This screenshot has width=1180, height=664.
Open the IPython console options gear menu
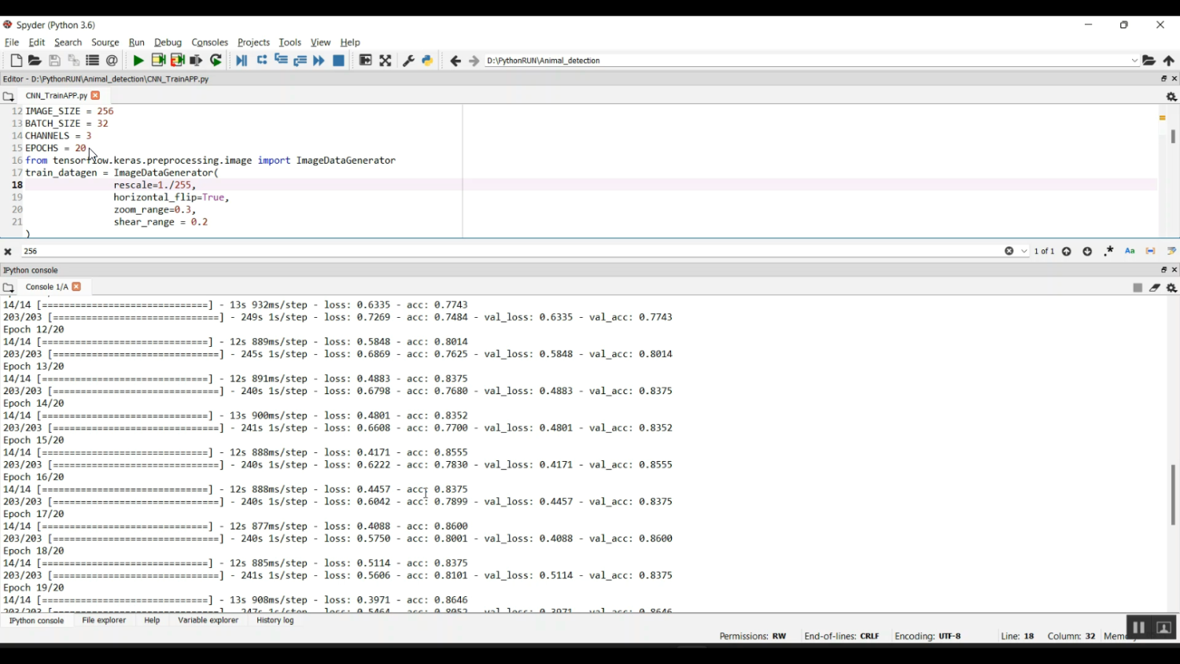1171,288
